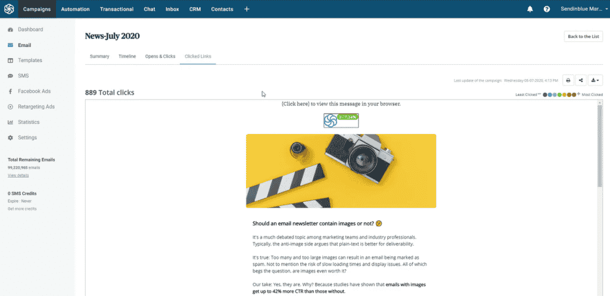Share the campaign report

581,80
